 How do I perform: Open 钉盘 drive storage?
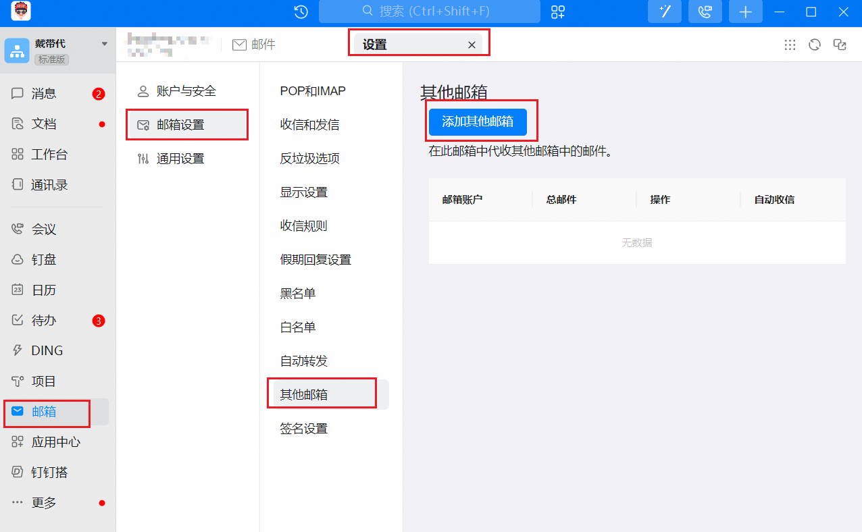tap(44, 259)
